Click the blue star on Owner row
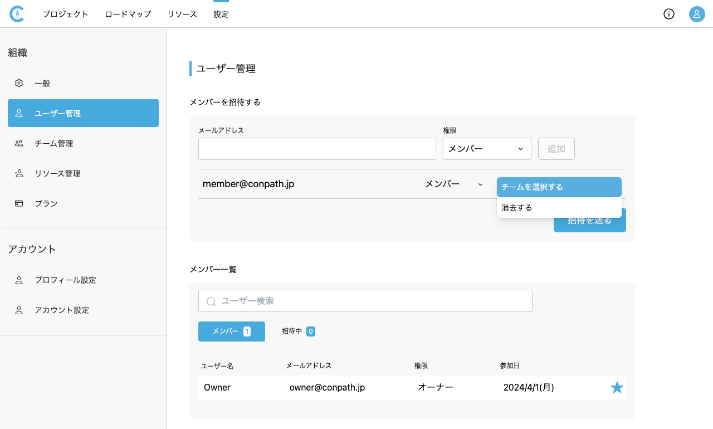 pos(617,387)
